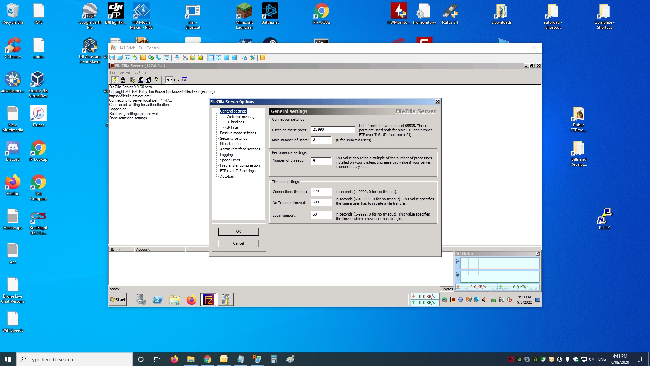This screenshot has height=366, width=650.
Task: Click the Connections timeout field
Action: click(x=321, y=191)
